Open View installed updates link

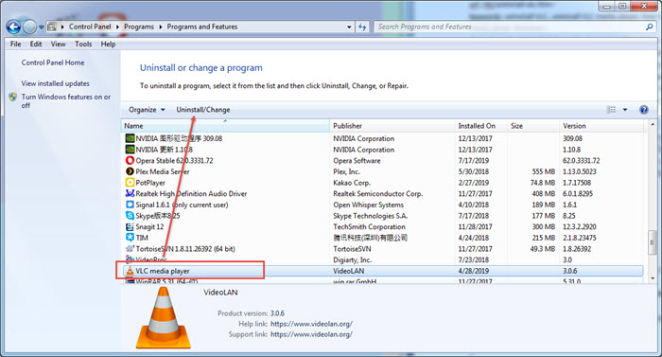(55, 83)
